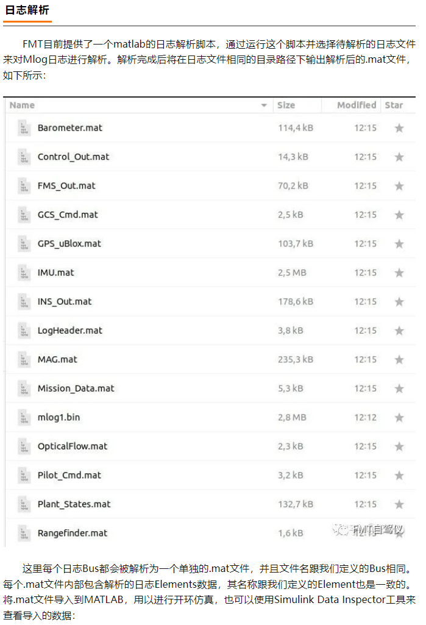Image resolution: width=426 pixels, height=625 pixels.
Task: Click the MAG.mat file icon
Action: click(x=24, y=360)
